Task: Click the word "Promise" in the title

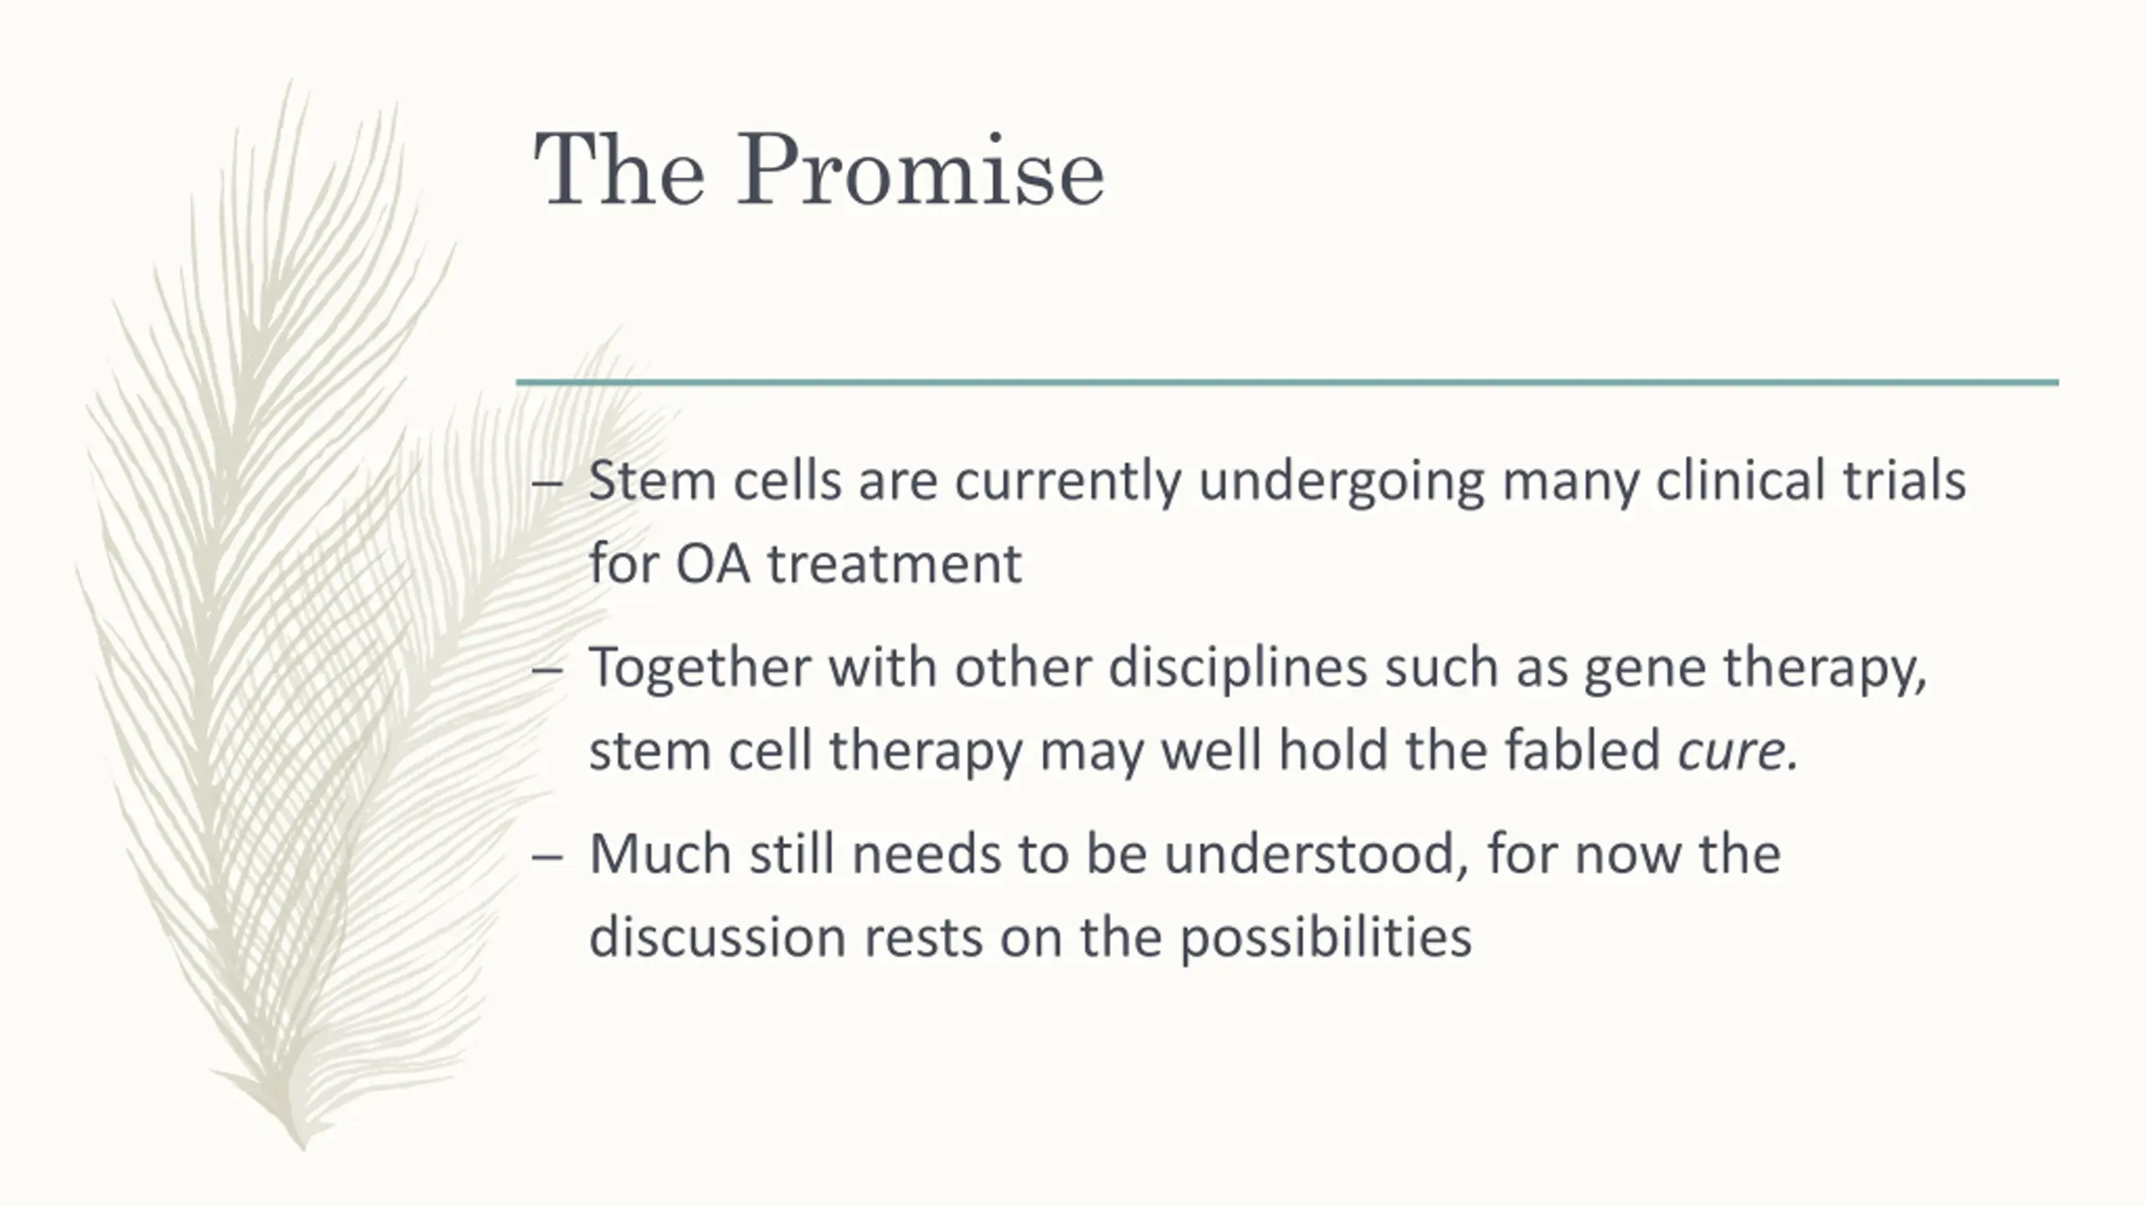Action: point(921,171)
